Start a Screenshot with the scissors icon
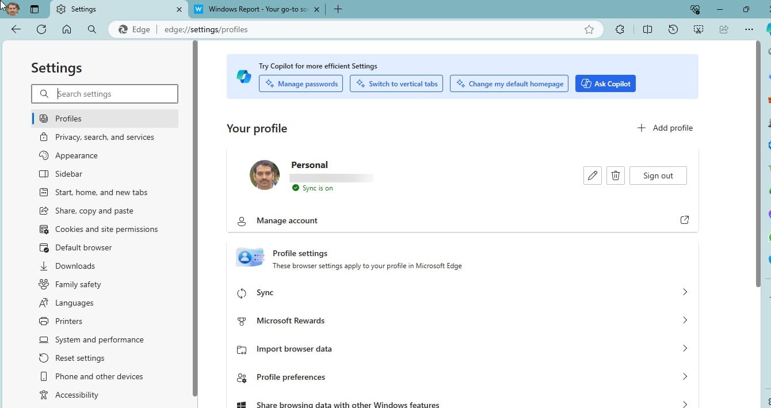 [699, 29]
